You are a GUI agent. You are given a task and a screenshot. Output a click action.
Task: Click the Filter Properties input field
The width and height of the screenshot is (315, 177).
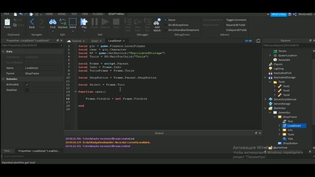[31, 46]
